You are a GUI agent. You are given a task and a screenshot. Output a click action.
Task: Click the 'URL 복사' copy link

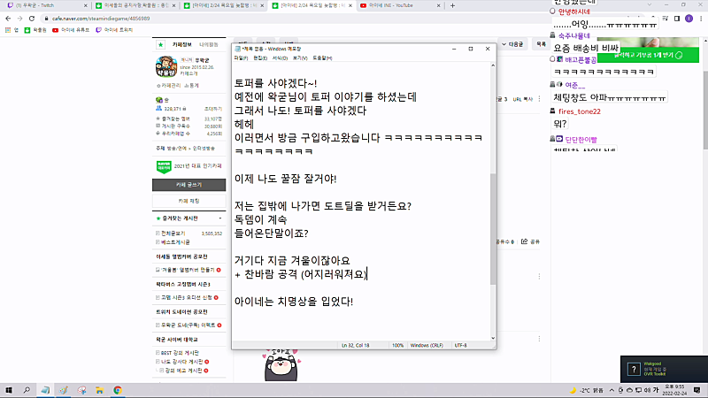[522, 99]
